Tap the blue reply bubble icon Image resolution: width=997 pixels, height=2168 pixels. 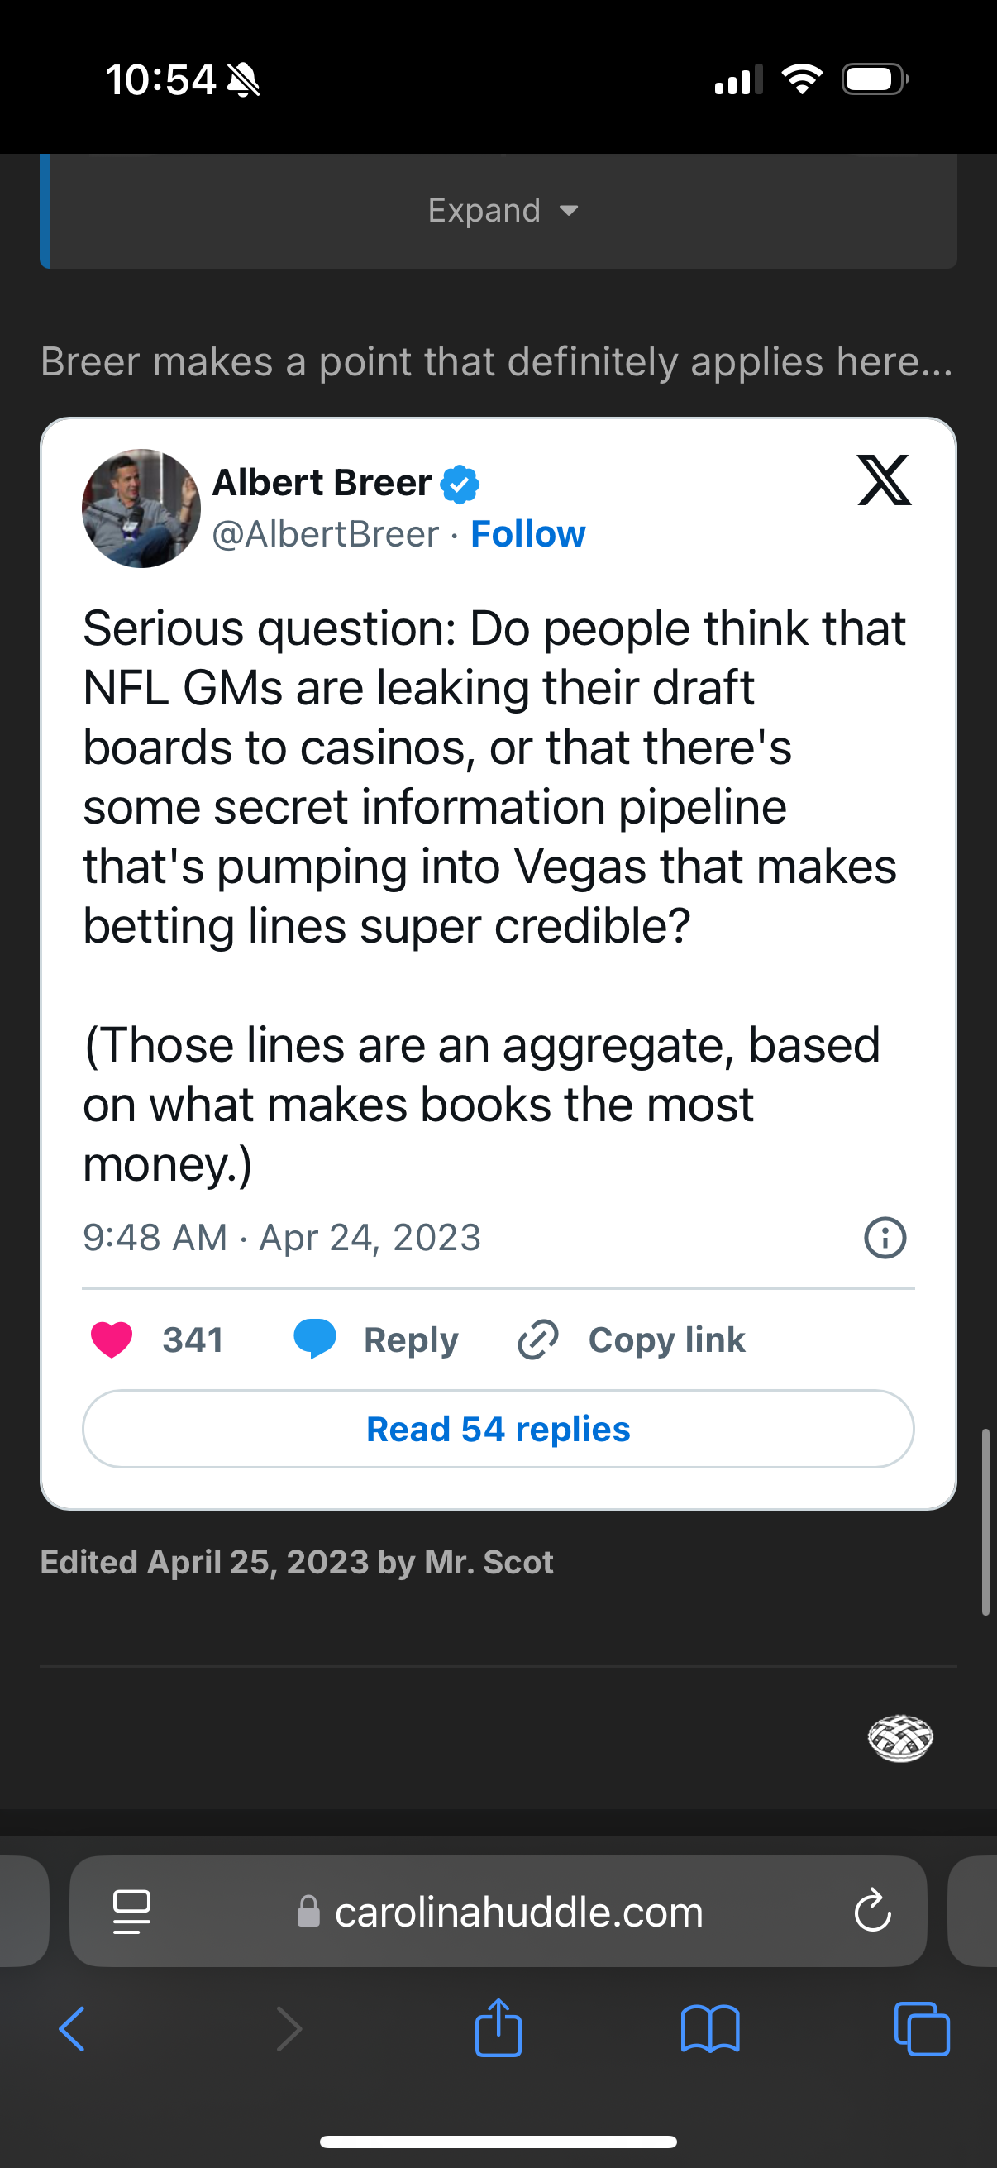pyautogui.click(x=315, y=1339)
